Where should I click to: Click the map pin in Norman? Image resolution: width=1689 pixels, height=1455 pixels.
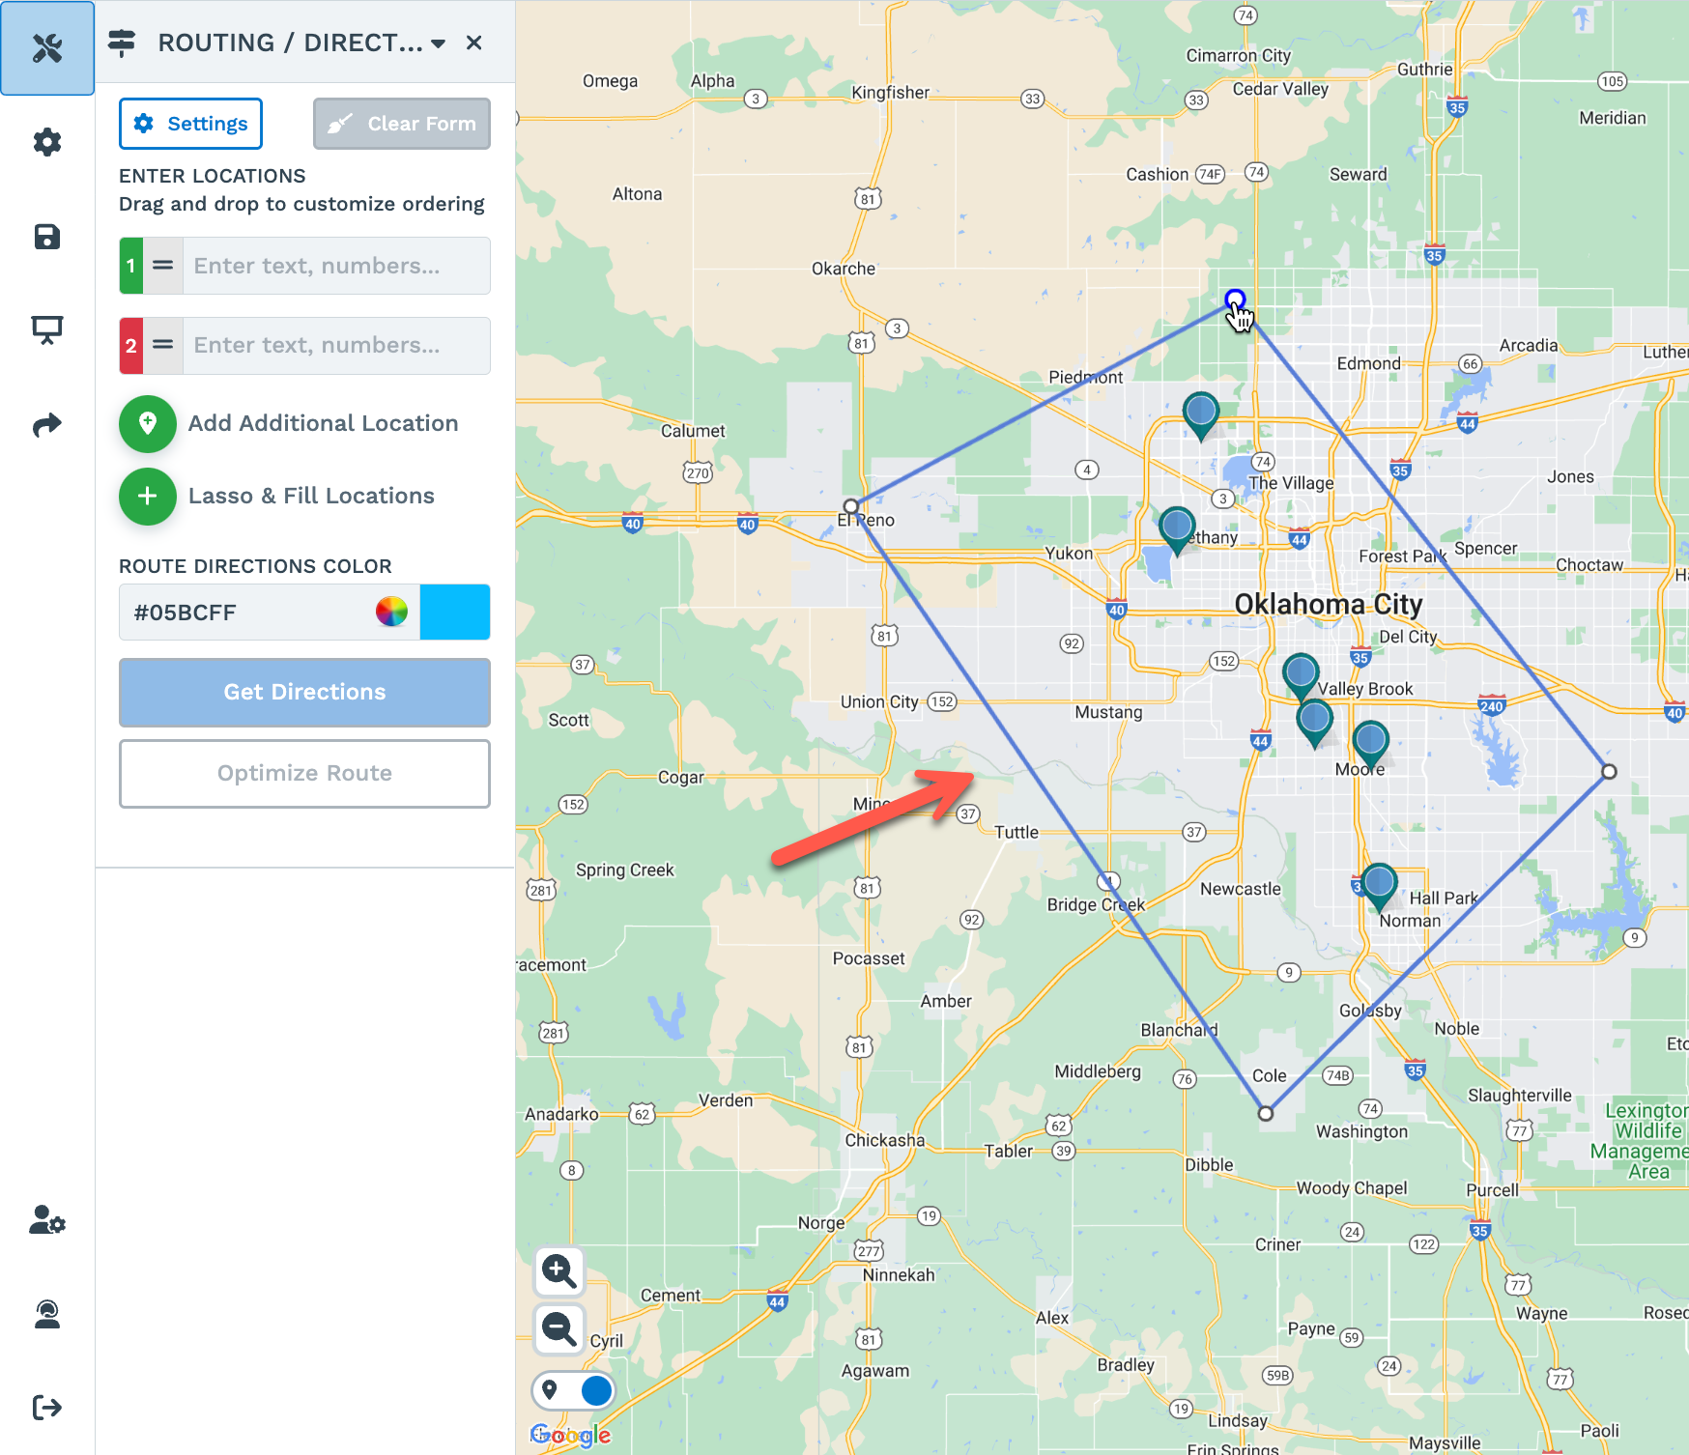[x=1379, y=886]
